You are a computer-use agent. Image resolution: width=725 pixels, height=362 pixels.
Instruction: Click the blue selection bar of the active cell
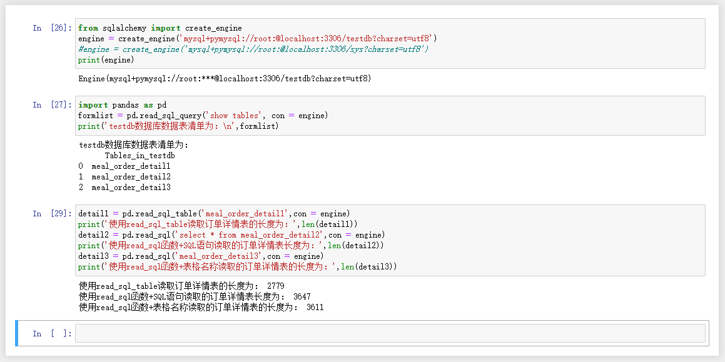pyautogui.click(x=17, y=333)
